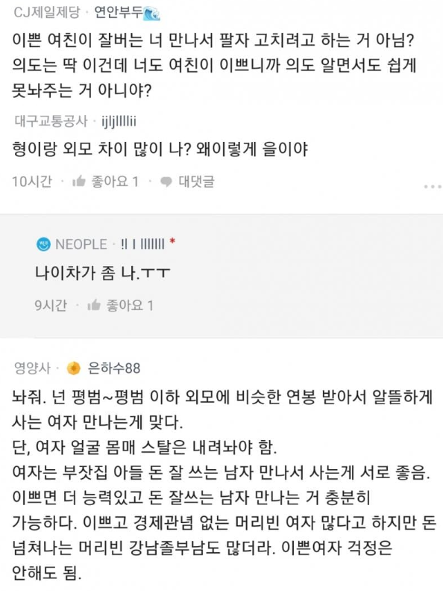This screenshot has width=443, height=591.
Task: Click the speech bubble icon for 대댓글
Action: tap(166, 182)
